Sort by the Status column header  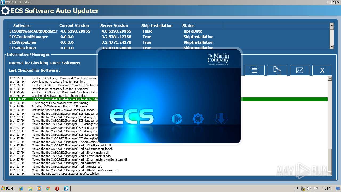click(202, 26)
